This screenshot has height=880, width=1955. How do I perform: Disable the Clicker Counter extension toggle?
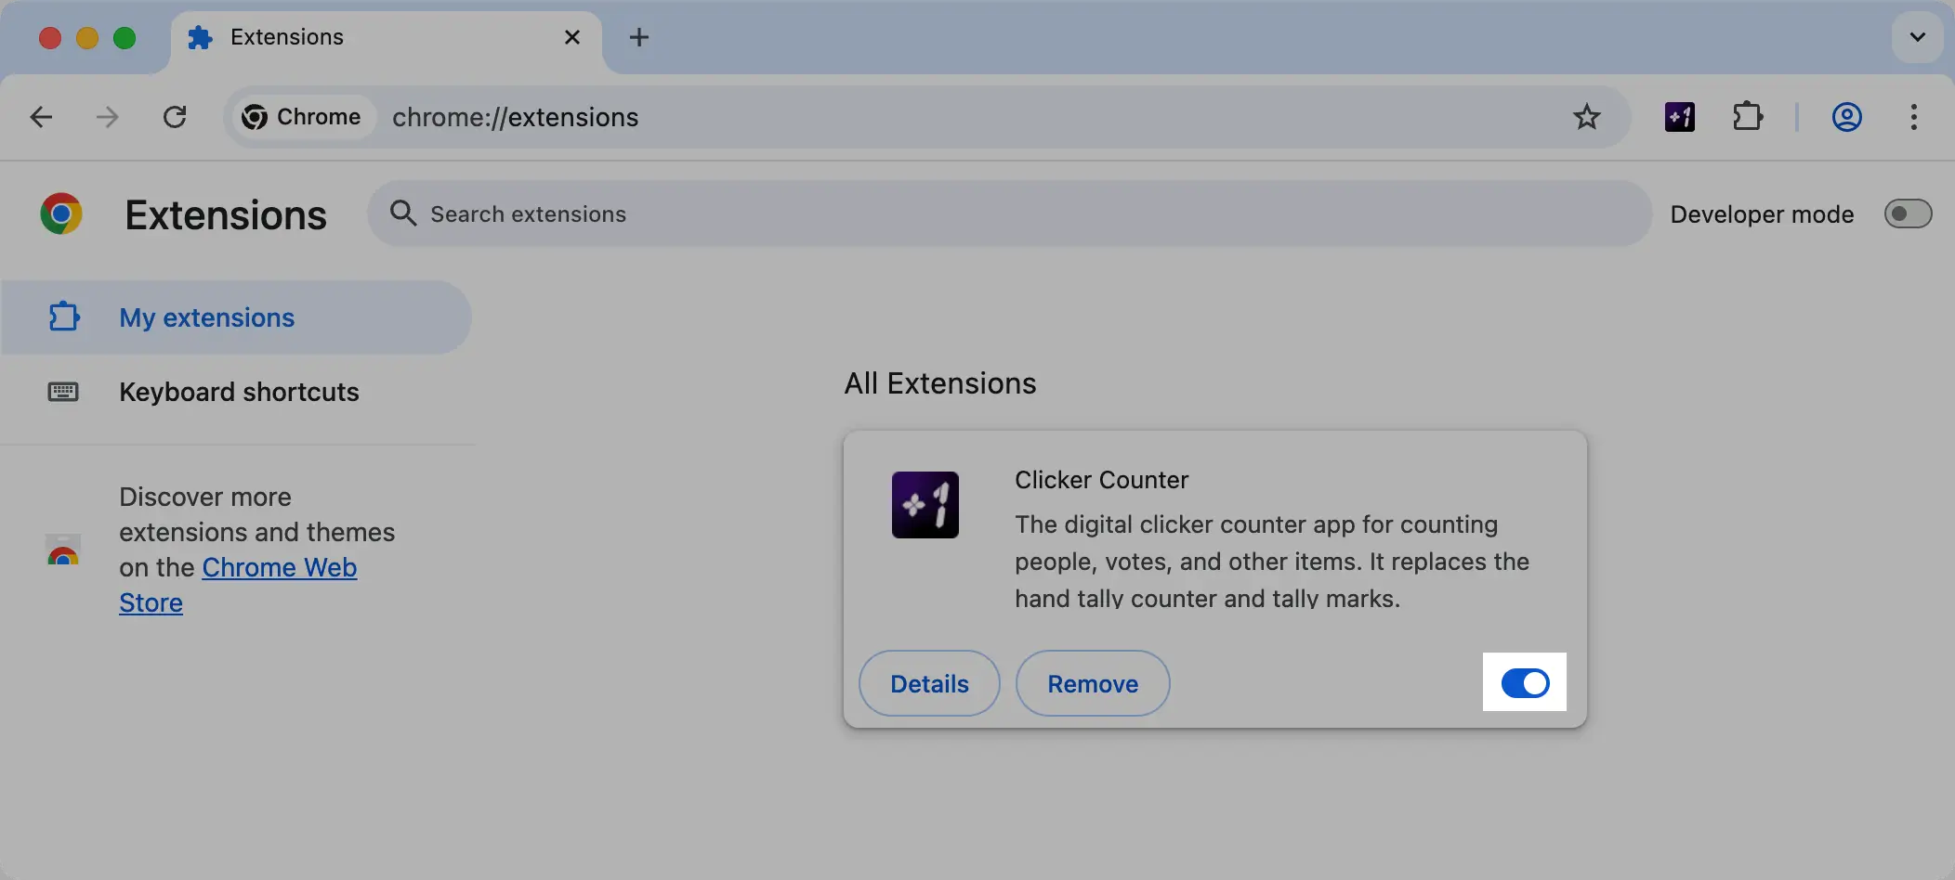(x=1525, y=683)
